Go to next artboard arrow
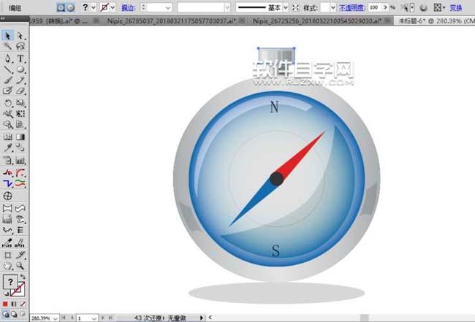Image resolution: width=475 pixels, height=322 pixels. [103, 318]
